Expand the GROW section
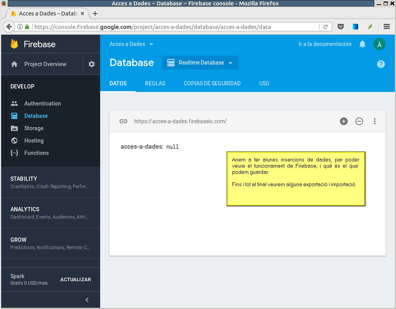The width and height of the screenshot is (396, 309). (51, 243)
